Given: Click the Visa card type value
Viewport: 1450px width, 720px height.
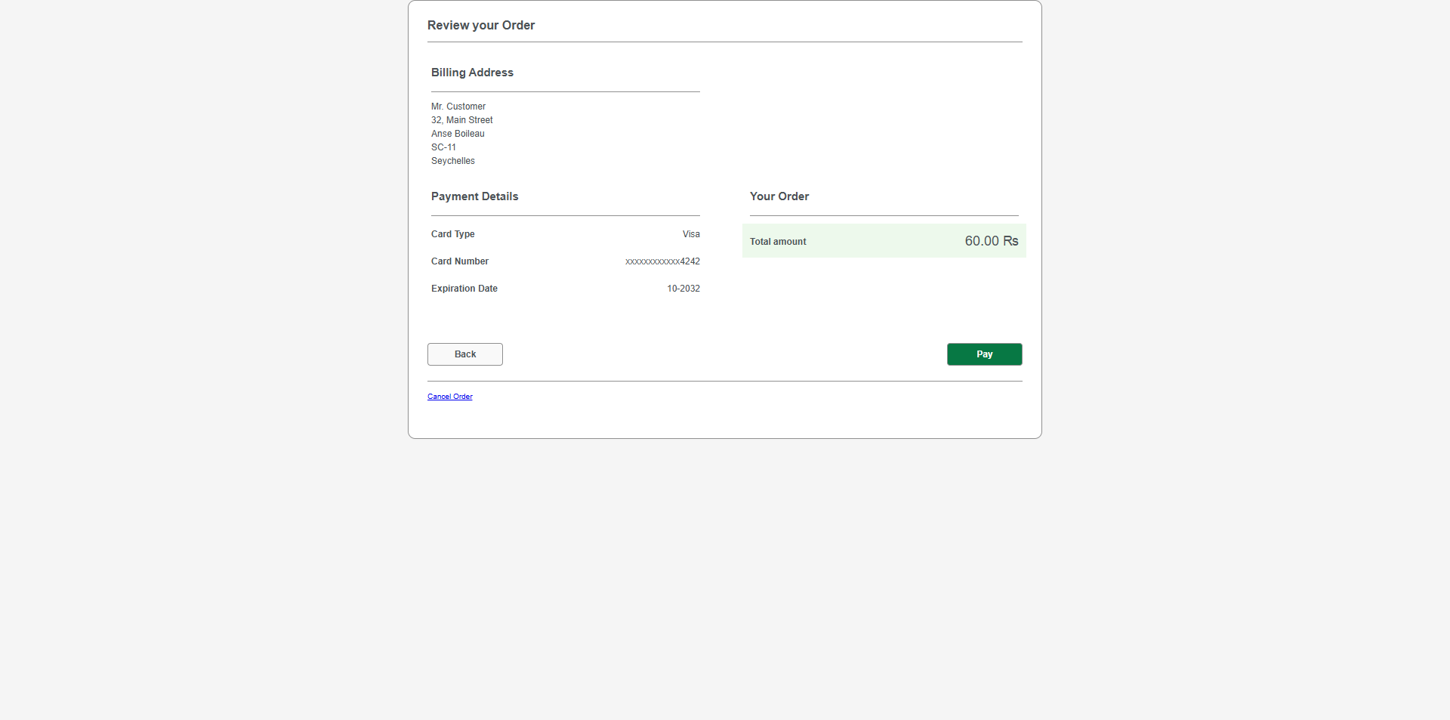Looking at the screenshot, I should (x=691, y=234).
